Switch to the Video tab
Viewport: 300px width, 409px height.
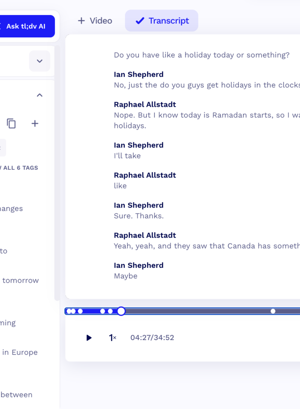point(95,21)
